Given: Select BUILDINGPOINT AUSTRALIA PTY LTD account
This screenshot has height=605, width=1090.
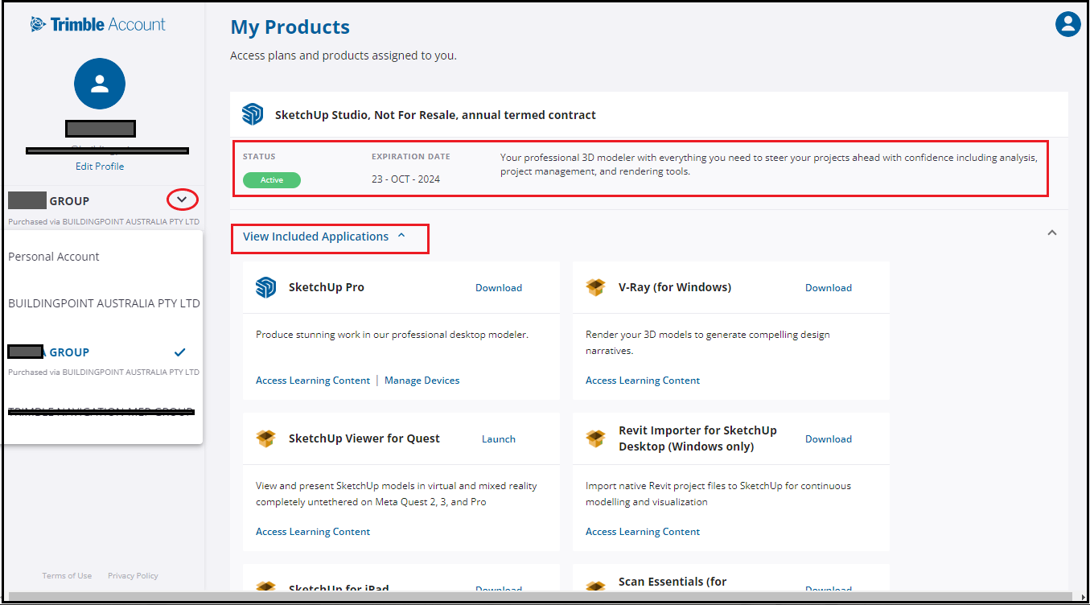Looking at the screenshot, I should point(103,303).
